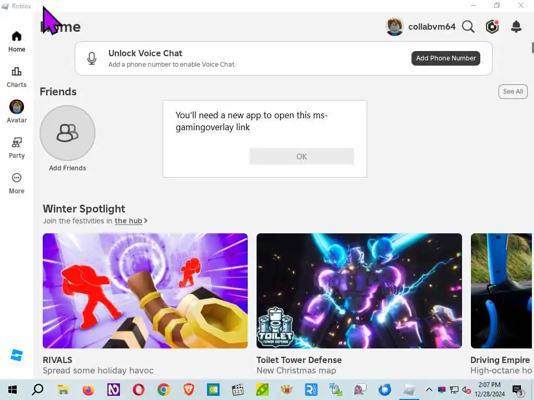
Task: Click the Winter Spotlight heading
Action: (x=84, y=208)
